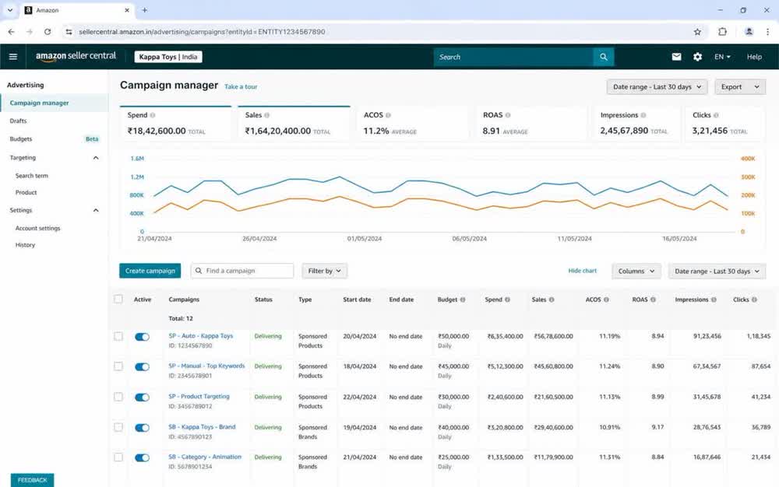Click the Spend info icon in summary card
The height and width of the screenshot is (487, 779).
pos(153,115)
